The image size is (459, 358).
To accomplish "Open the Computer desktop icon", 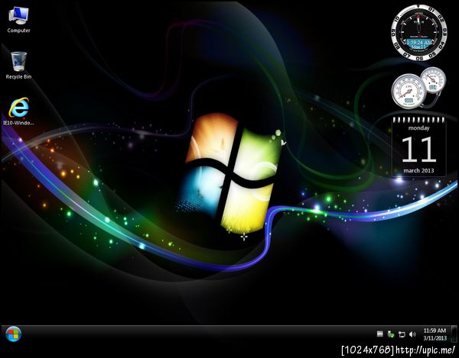I will pos(18,20).
